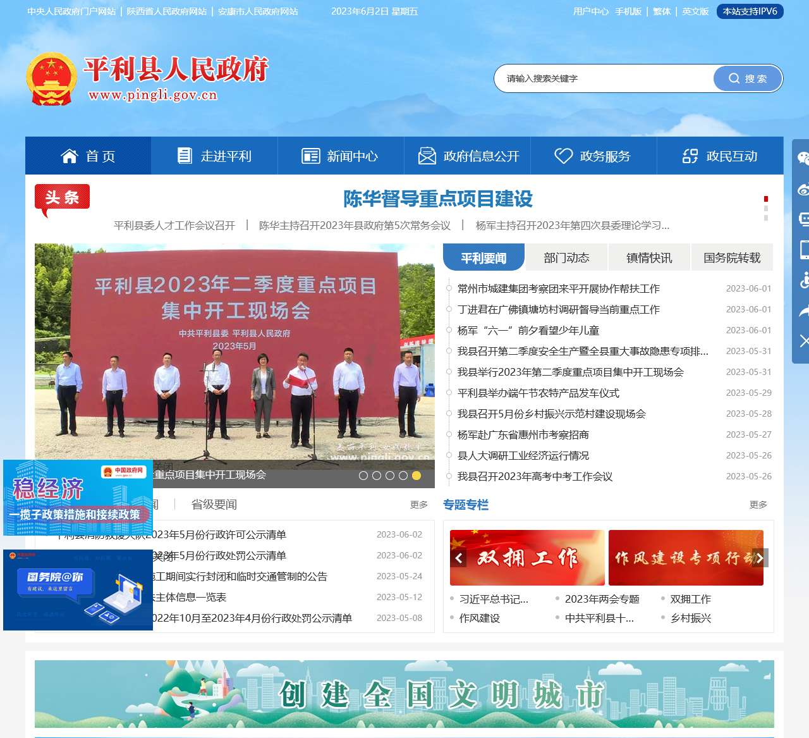809x738 pixels.
Task: Open the 英文版 link in top bar
Action: [695, 11]
